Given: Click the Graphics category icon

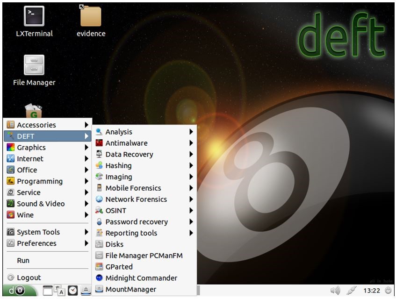Looking at the screenshot, I should point(11,147).
